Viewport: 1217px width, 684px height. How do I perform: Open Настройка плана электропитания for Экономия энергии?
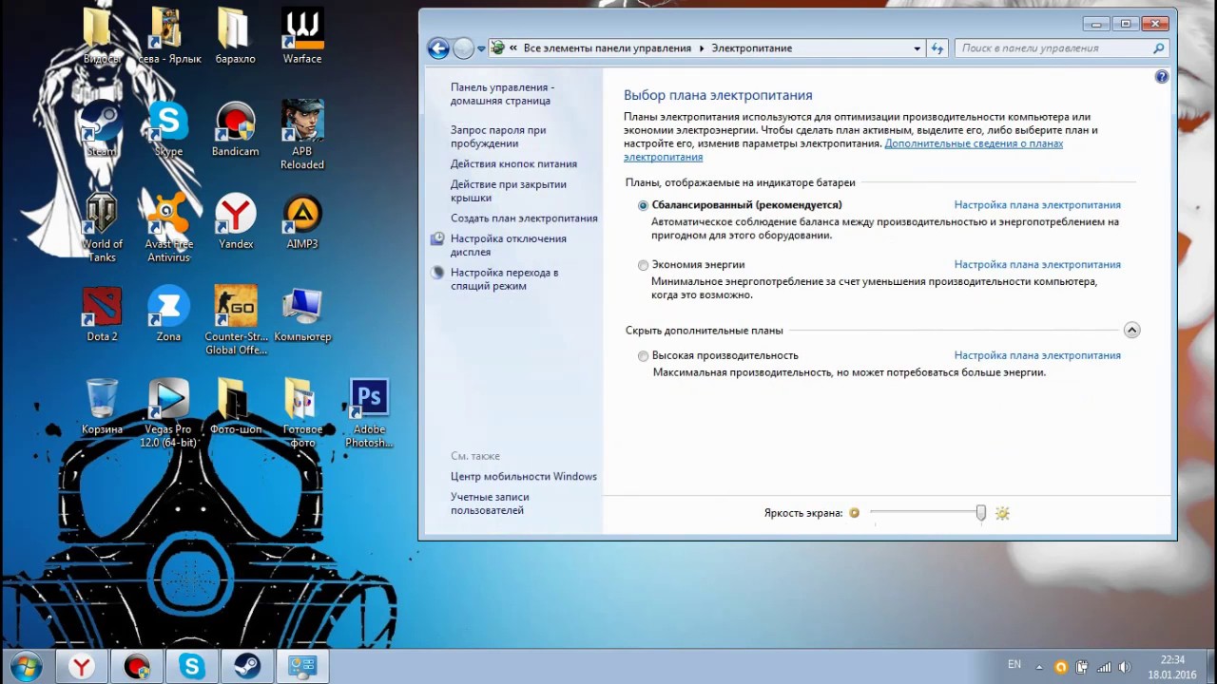click(1037, 265)
